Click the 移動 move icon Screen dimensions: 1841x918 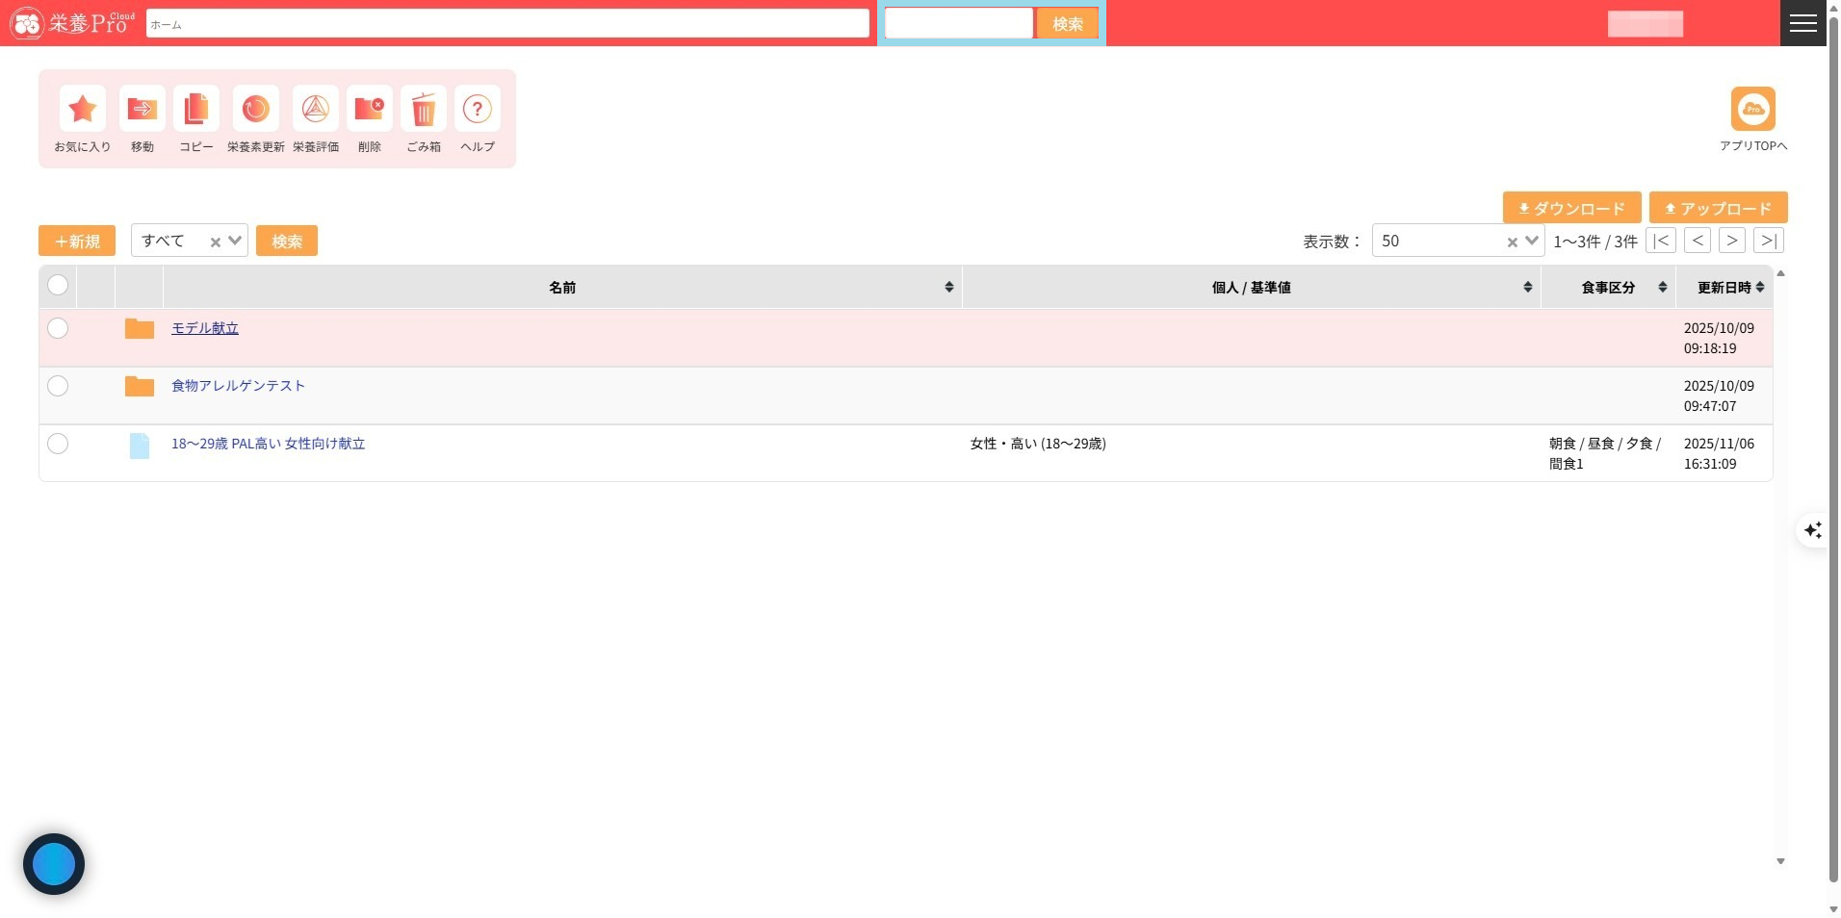coord(143,110)
